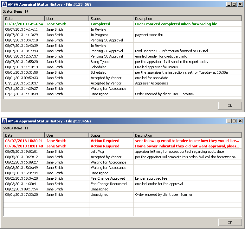
Task: Maximize the bottom status history window
Action: click(234, 121)
